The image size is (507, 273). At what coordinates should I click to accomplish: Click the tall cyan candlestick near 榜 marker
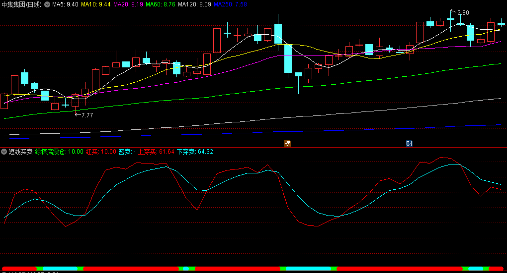coord(288,58)
